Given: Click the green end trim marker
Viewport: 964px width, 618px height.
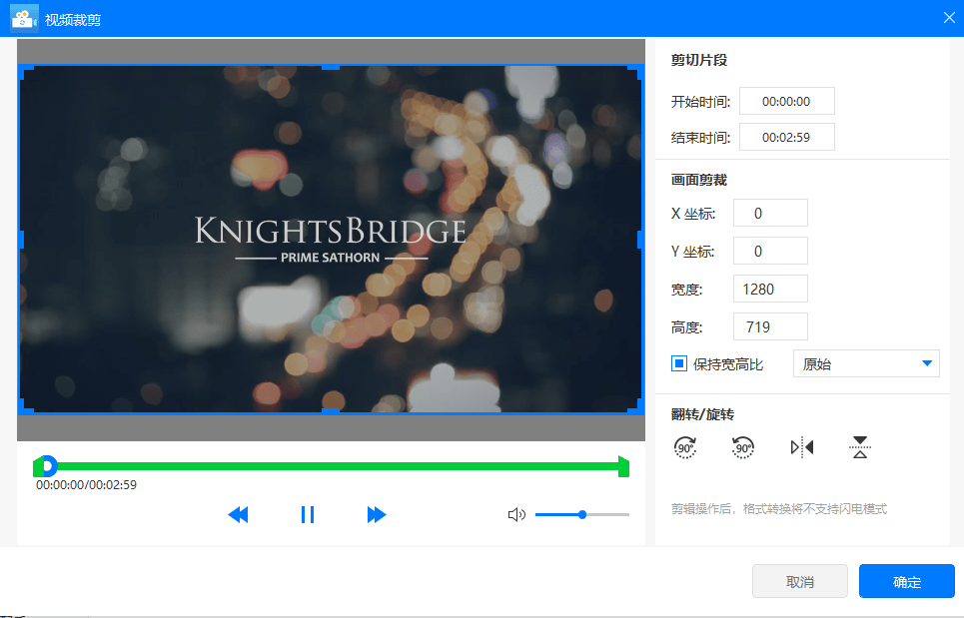Looking at the screenshot, I should (623, 467).
